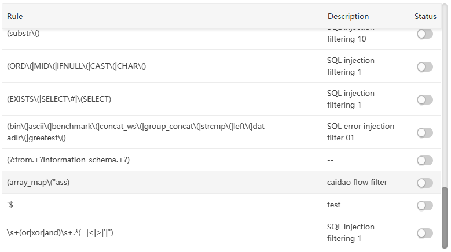
Task: Click the '$ rule cell
Action: (x=10, y=205)
